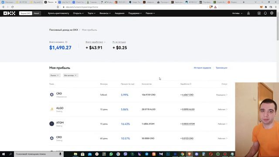This screenshot has height=157, width=279.
Task: Open the download app icon in header
Action: coord(259,14)
